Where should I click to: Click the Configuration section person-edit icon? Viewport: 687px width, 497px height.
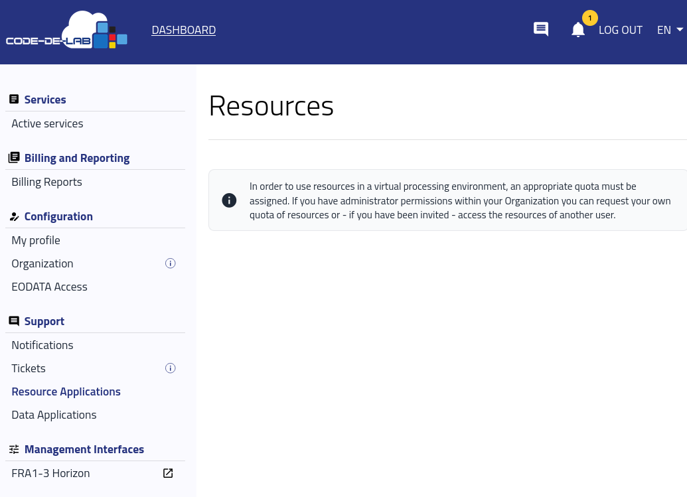click(x=14, y=216)
